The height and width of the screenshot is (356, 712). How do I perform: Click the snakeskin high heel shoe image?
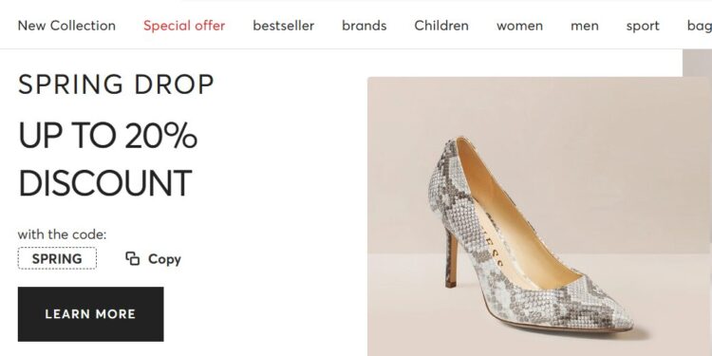point(530,236)
